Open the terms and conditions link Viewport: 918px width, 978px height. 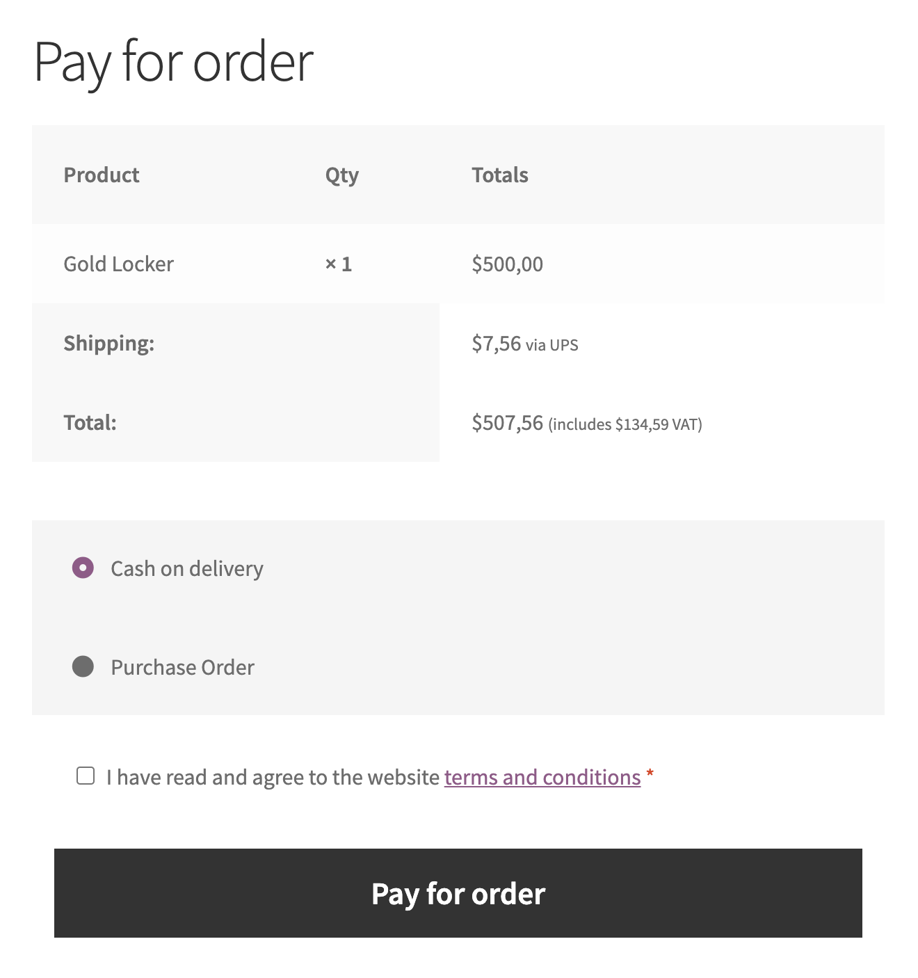tap(542, 777)
